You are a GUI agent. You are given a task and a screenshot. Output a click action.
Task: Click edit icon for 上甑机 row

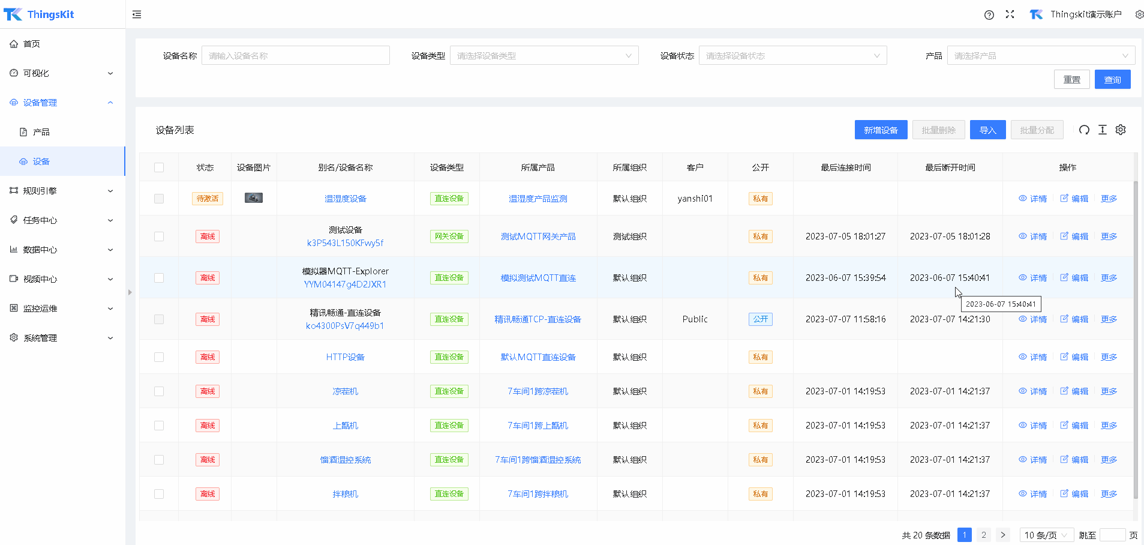1064,425
